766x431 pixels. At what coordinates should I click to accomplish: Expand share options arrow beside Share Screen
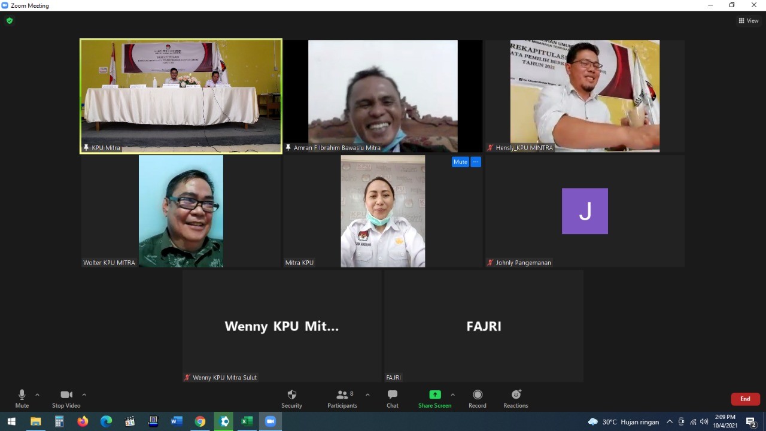452,394
